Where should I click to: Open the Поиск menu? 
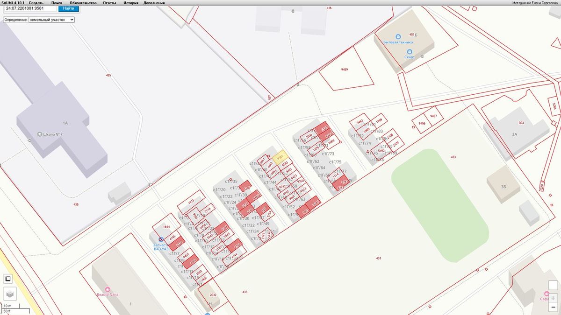click(x=57, y=3)
